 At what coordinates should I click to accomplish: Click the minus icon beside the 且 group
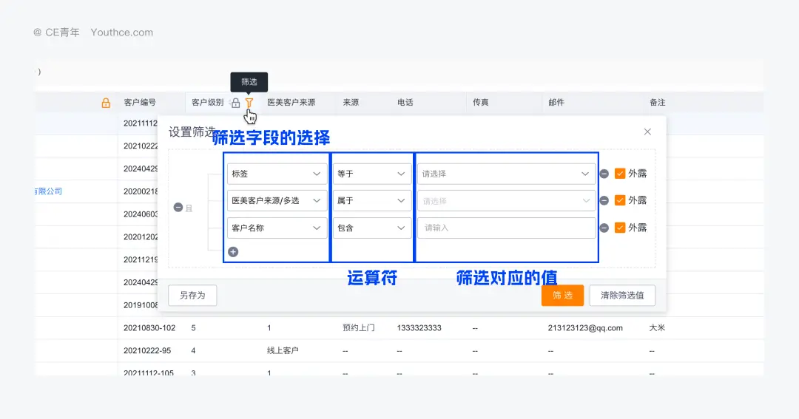click(178, 208)
